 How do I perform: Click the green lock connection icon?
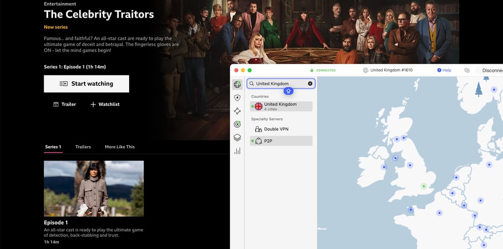(x=311, y=70)
